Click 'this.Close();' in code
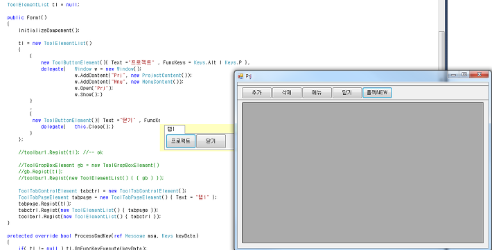The width and height of the screenshot is (492, 250). click(93, 127)
